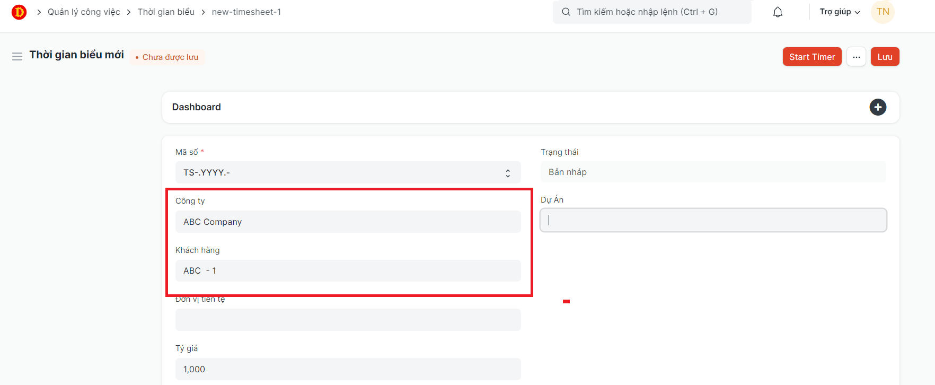Click the Tỷ giá exchange rate field
Image resolution: width=935 pixels, height=385 pixels.
(x=348, y=369)
